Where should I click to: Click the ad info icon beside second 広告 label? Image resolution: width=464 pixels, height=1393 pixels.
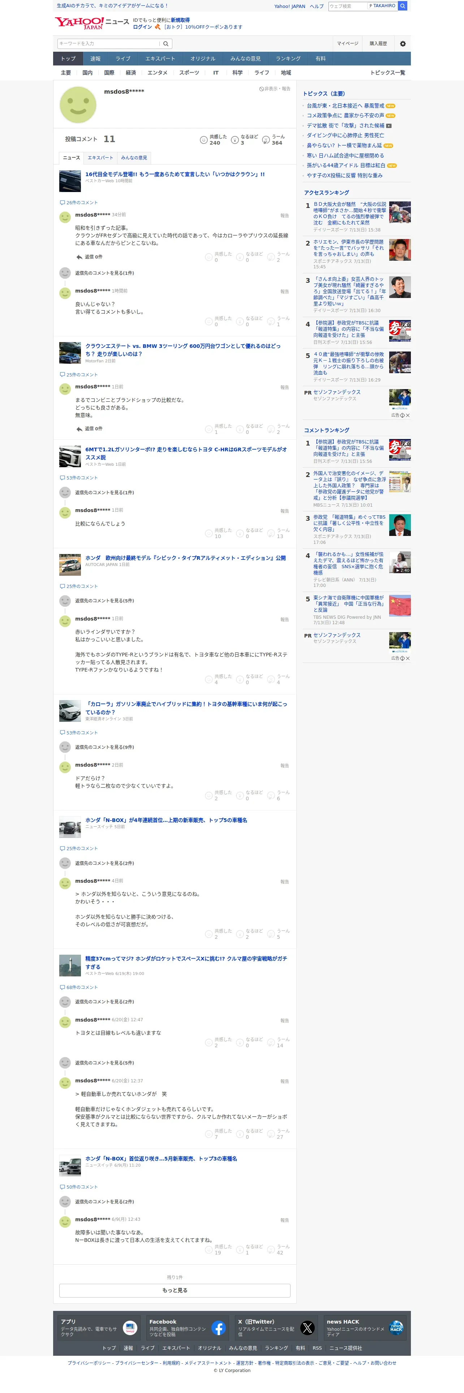[403, 658]
